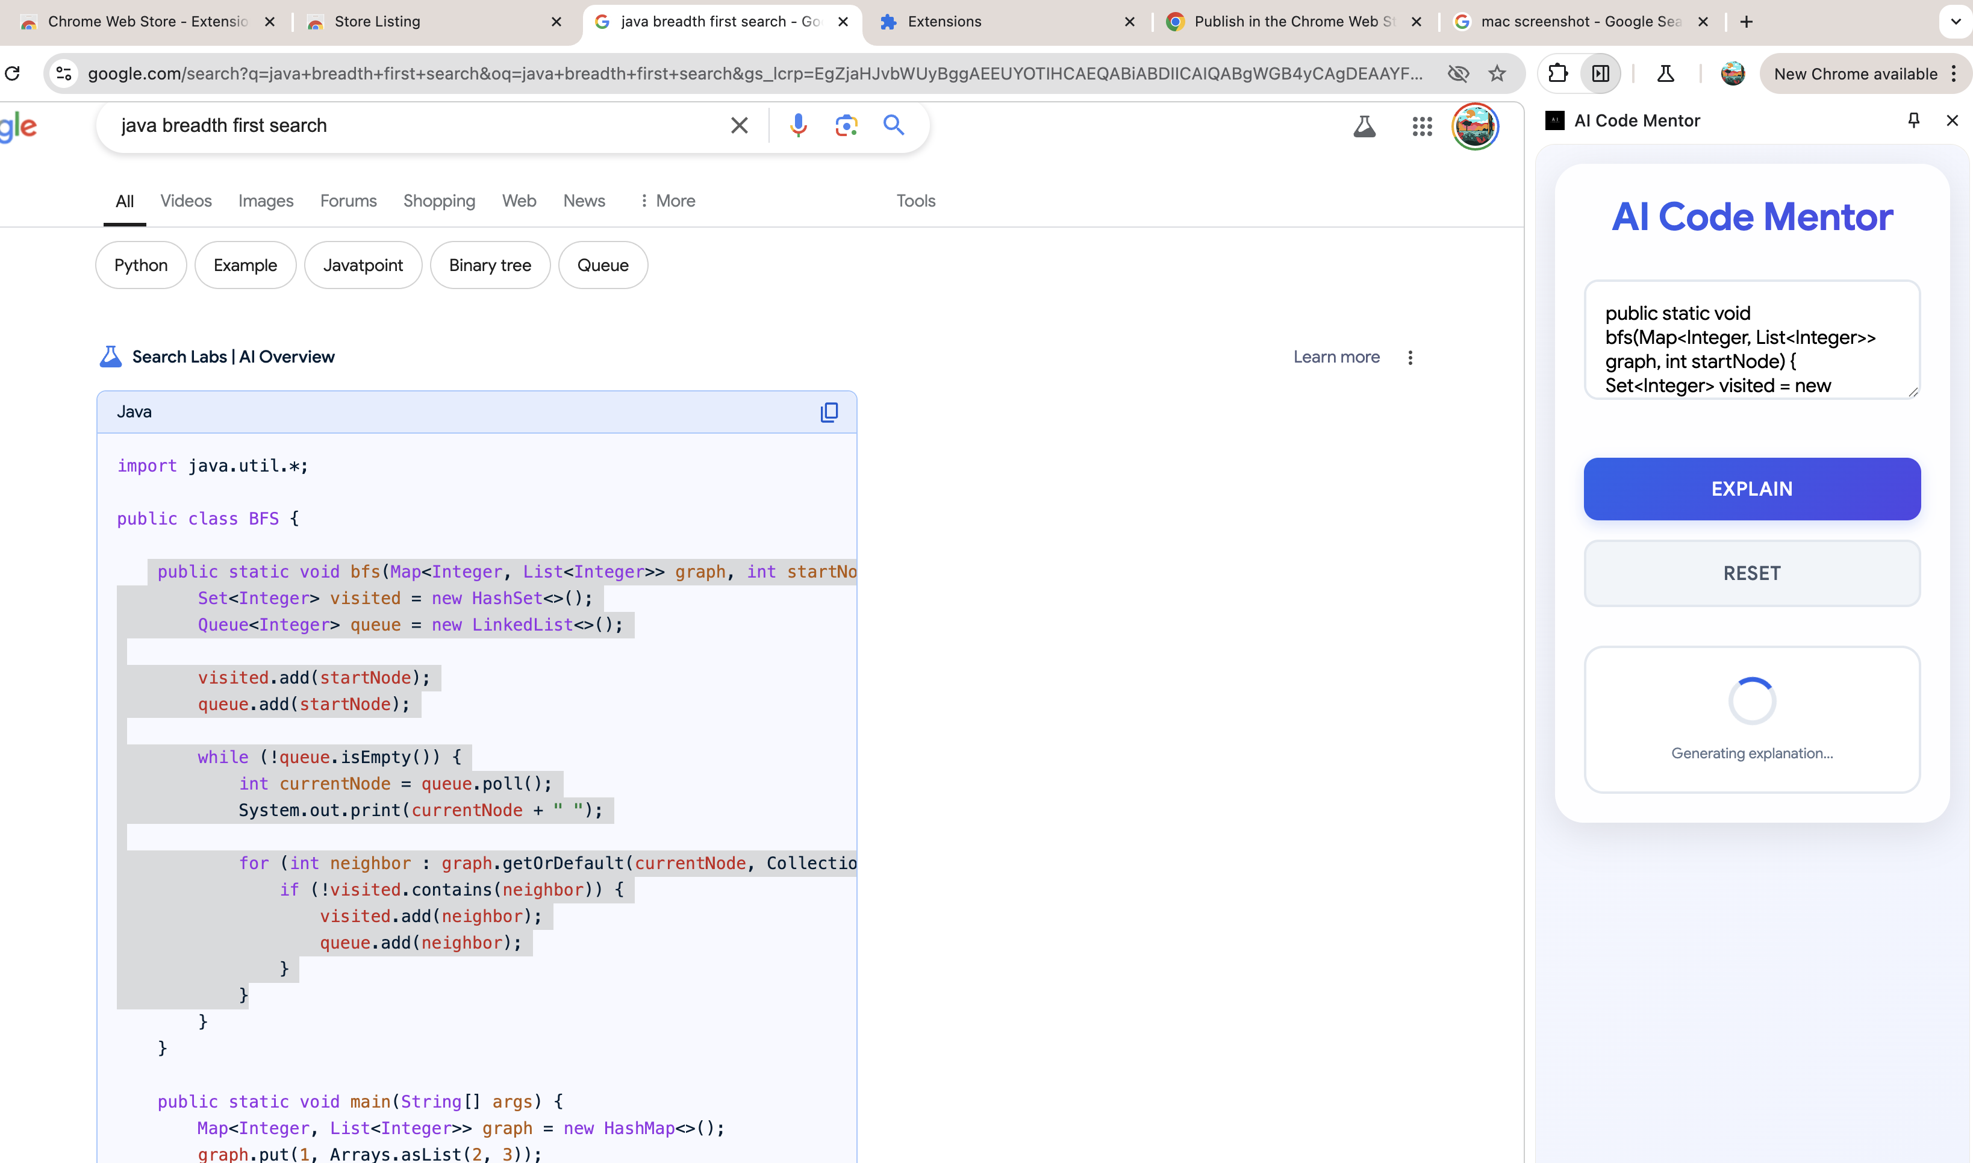The height and width of the screenshot is (1163, 1973).
Task: Click the code input textarea resize handle
Action: point(1913,392)
